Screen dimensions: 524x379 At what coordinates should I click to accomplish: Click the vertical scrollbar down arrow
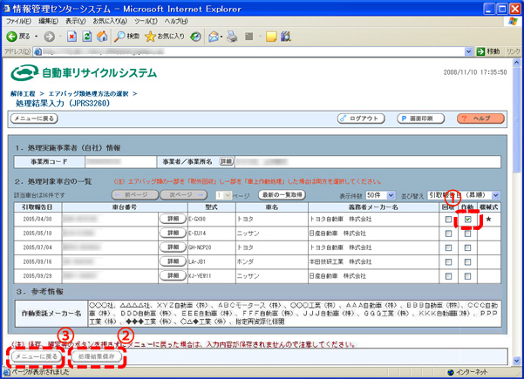(x=517, y=361)
